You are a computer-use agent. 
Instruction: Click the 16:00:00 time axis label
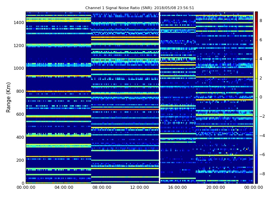178,187
